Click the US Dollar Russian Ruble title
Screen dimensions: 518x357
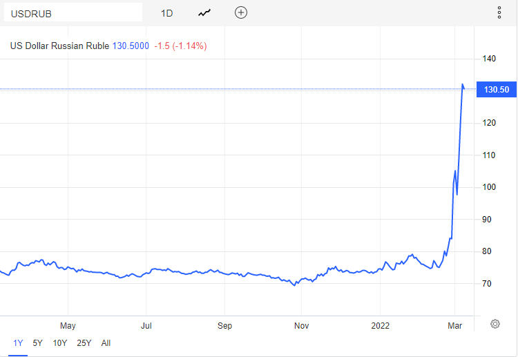pos(59,46)
